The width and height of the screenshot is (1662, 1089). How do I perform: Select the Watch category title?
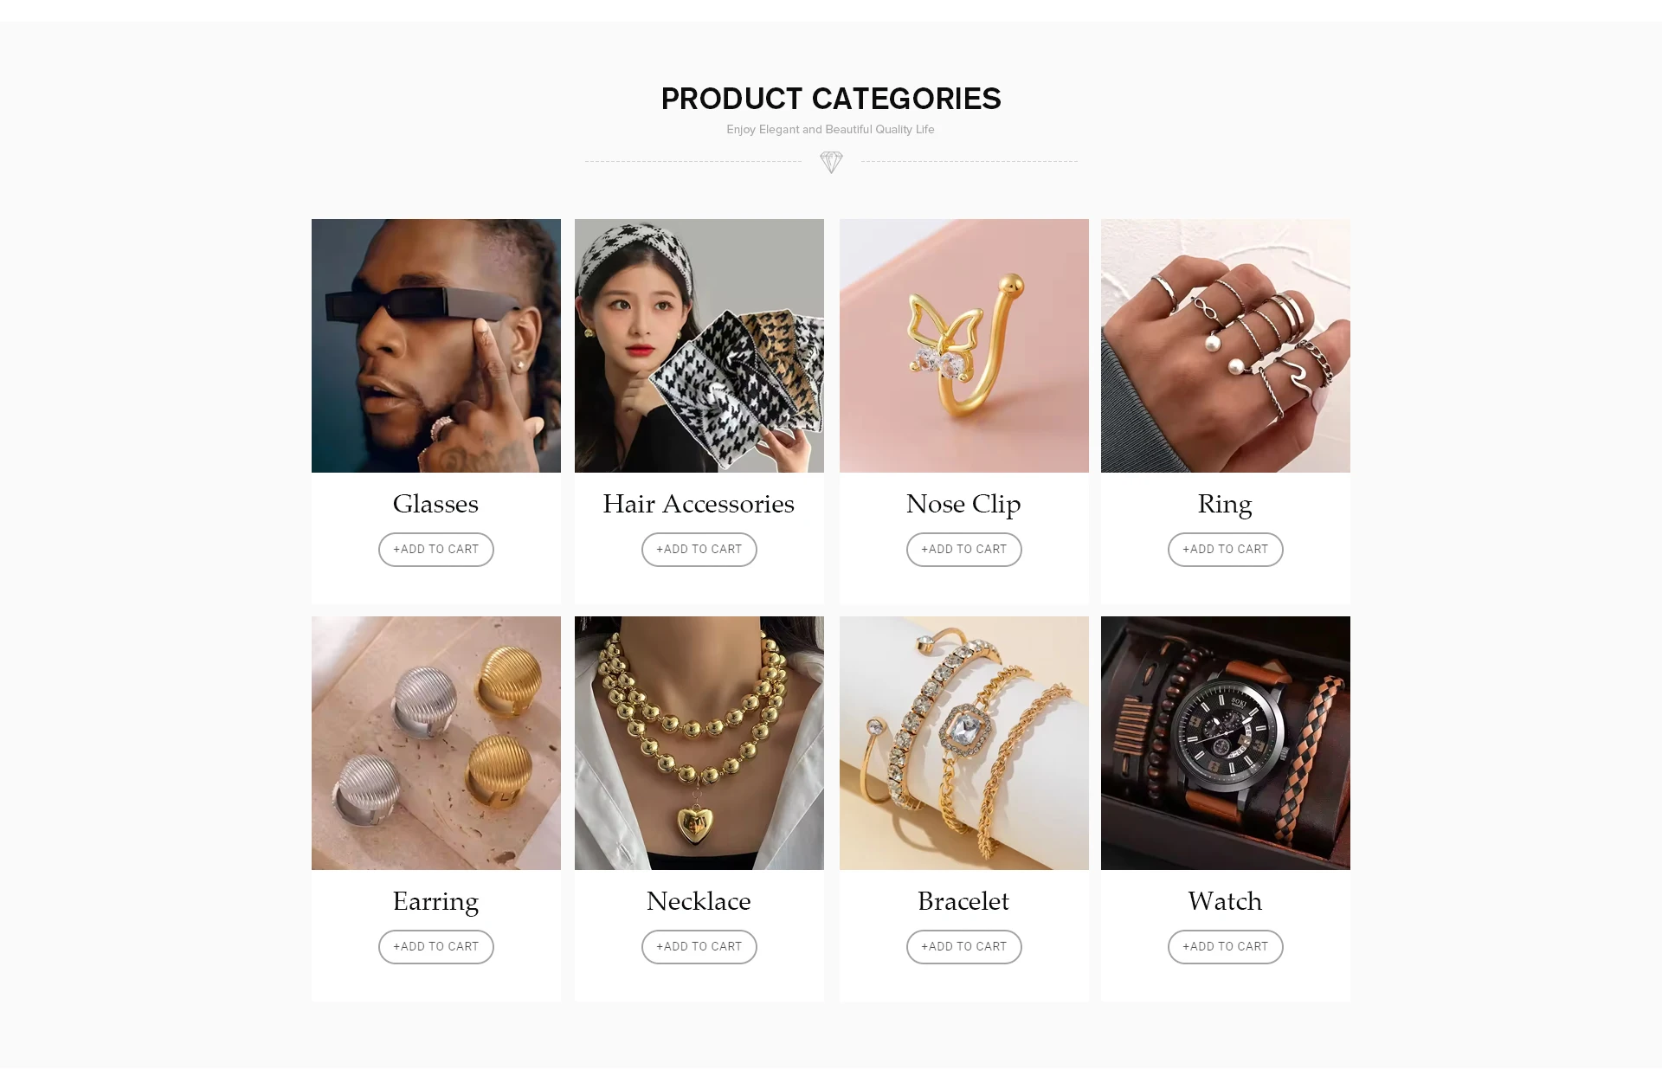(1225, 901)
